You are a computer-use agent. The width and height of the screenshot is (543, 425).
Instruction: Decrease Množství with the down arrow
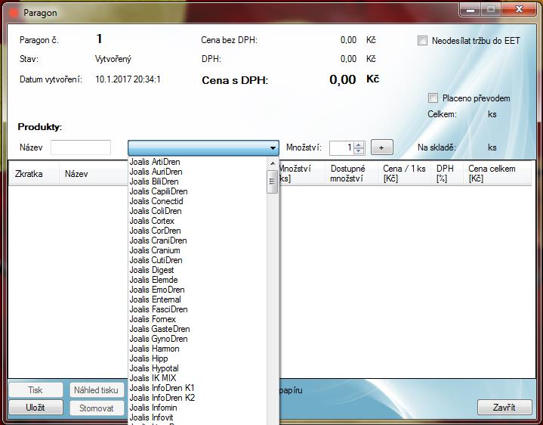[359, 150]
